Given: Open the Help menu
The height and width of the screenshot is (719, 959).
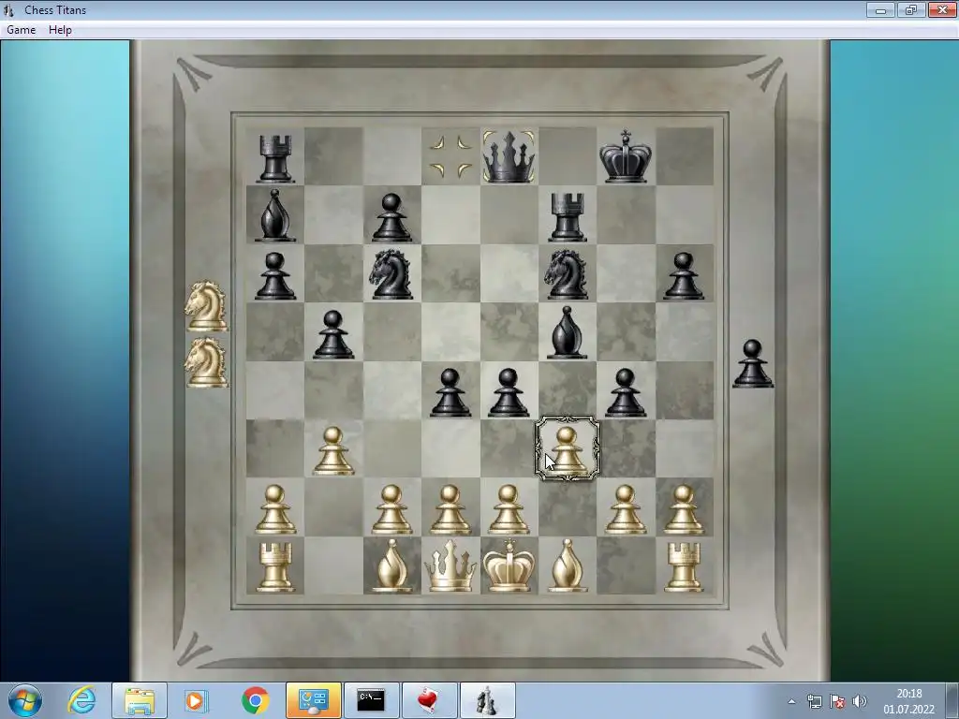Looking at the screenshot, I should 60,30.
